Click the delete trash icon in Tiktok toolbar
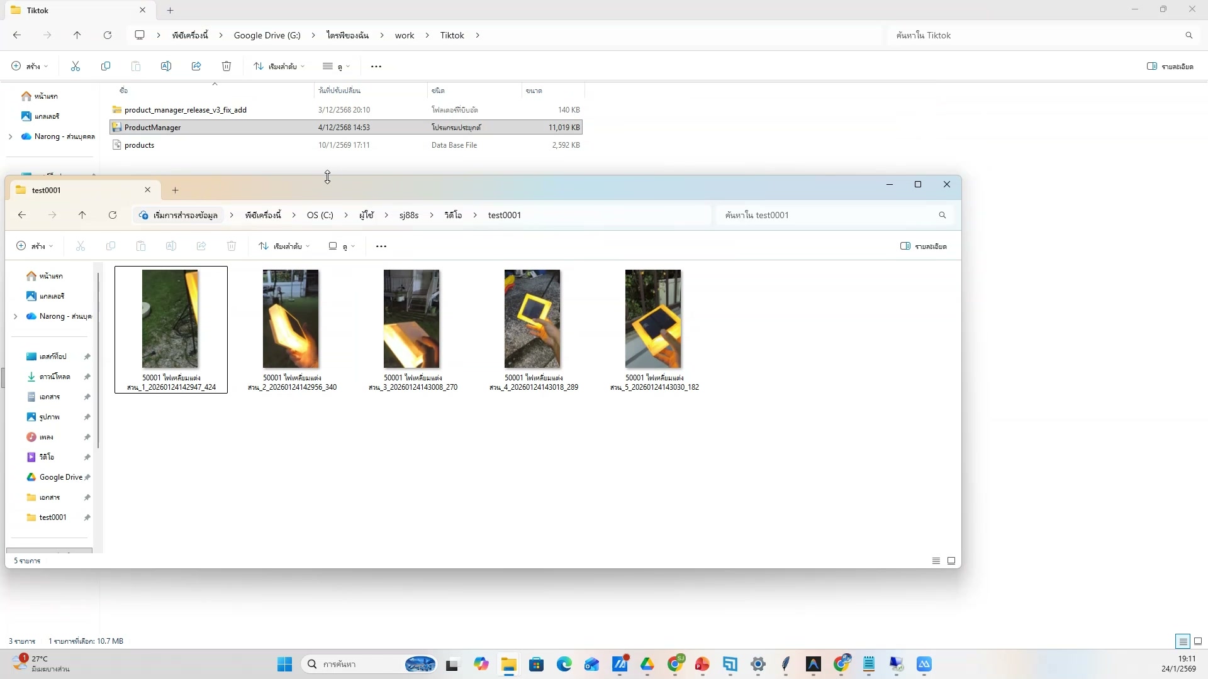Screen dimensions: 1208x679 226,67
